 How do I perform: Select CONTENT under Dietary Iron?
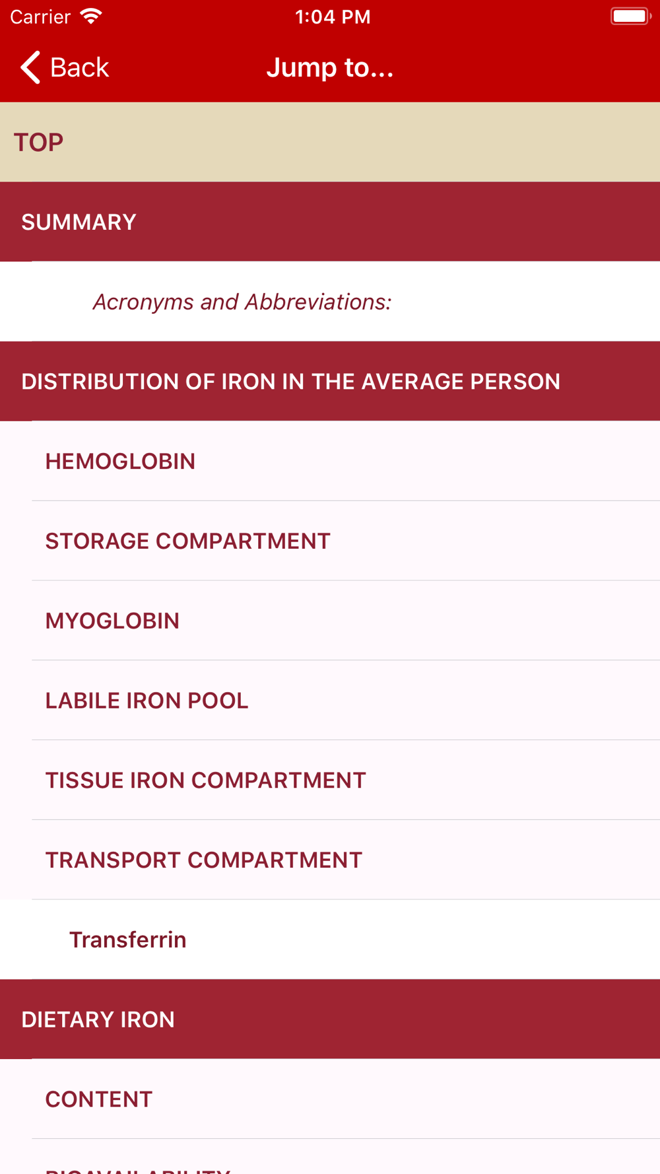point(330,1099)
